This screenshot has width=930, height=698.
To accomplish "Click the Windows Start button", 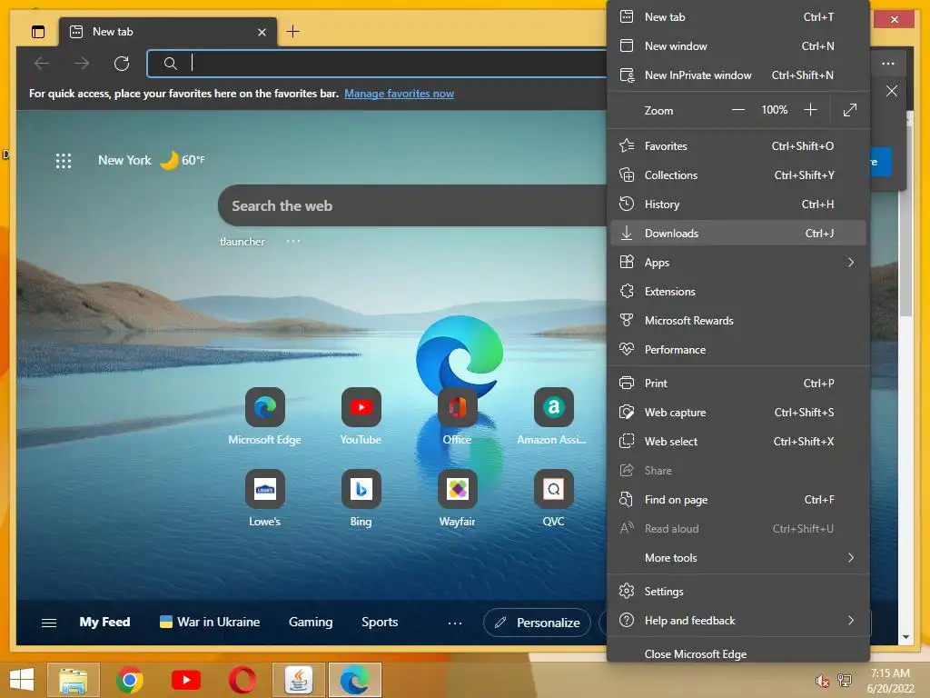I will (x=22, y=680).
